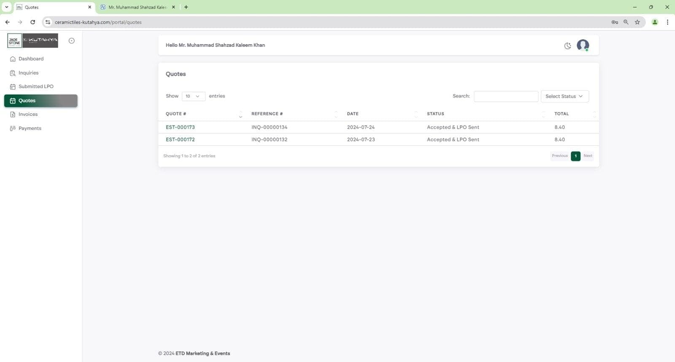Click Showing 1 to 2 of 2 entries text
The height and width of the screenshot is (362, 675).
click(189, 156)
